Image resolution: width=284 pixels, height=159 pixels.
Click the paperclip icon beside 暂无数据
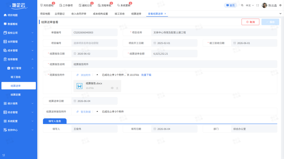(78, 112)
